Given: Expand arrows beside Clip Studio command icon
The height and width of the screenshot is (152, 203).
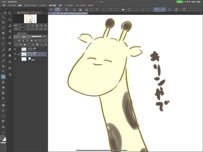Looking at the screenshot, I should tap(62, 10).
